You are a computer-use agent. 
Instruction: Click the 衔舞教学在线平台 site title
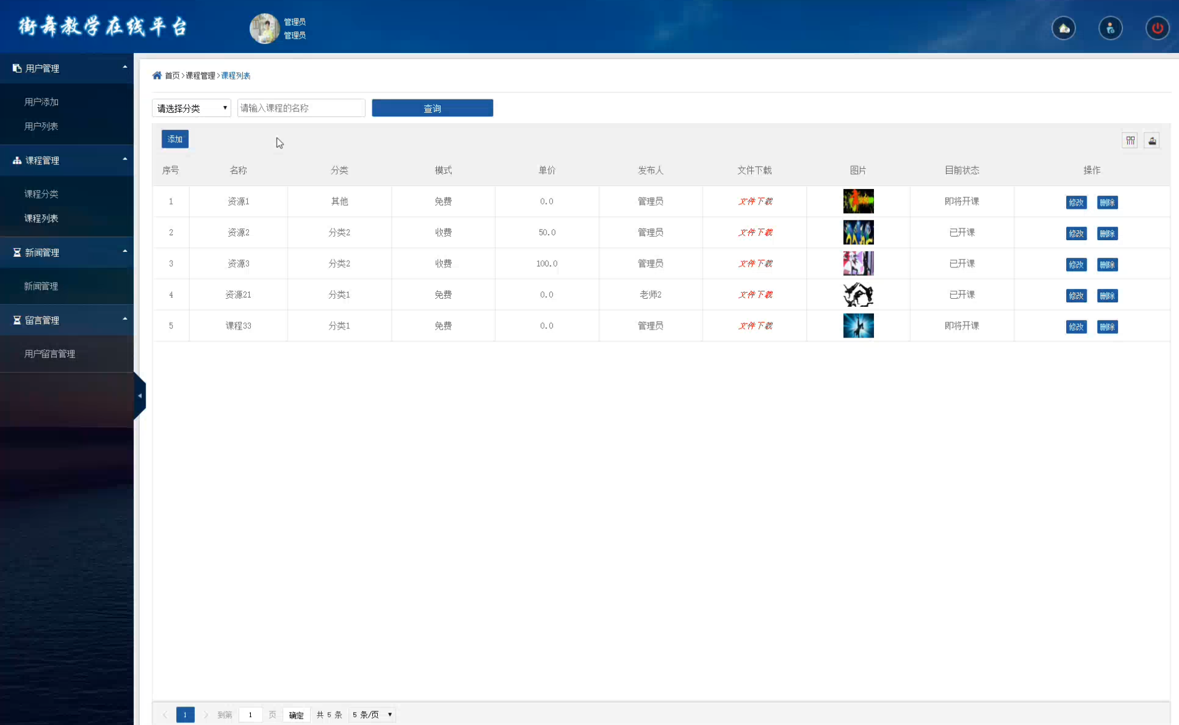[x=102, y=27]
